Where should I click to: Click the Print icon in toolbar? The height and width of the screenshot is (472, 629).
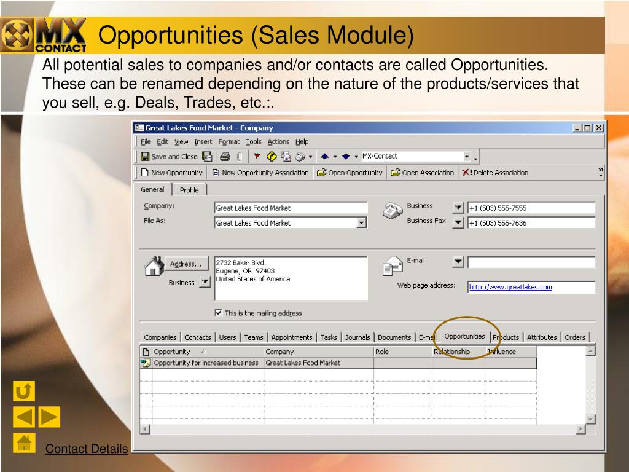(225, 157)
